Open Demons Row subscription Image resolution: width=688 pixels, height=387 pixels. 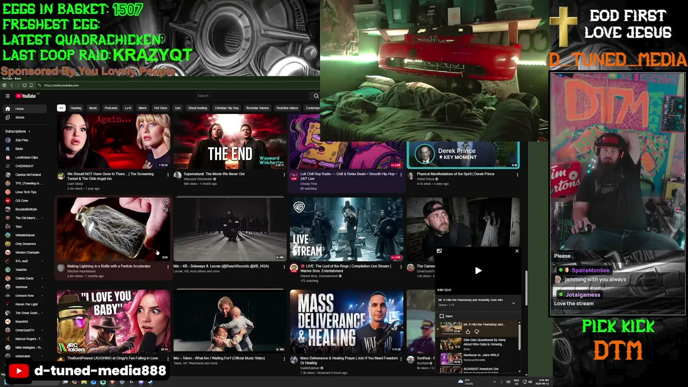click(25, 296)
